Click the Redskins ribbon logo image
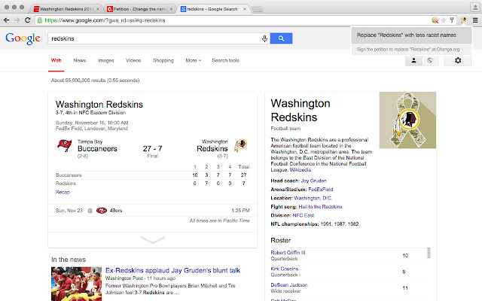The height and width of the screenshot is (301, 482). (x=407, y=120)
